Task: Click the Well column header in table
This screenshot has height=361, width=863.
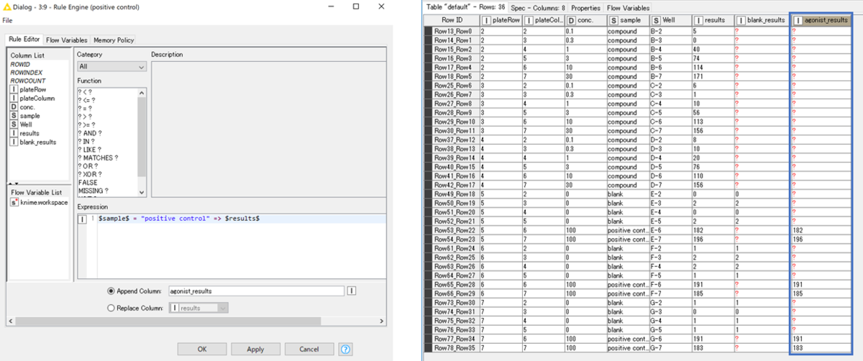Action: (x=670, y=20)
